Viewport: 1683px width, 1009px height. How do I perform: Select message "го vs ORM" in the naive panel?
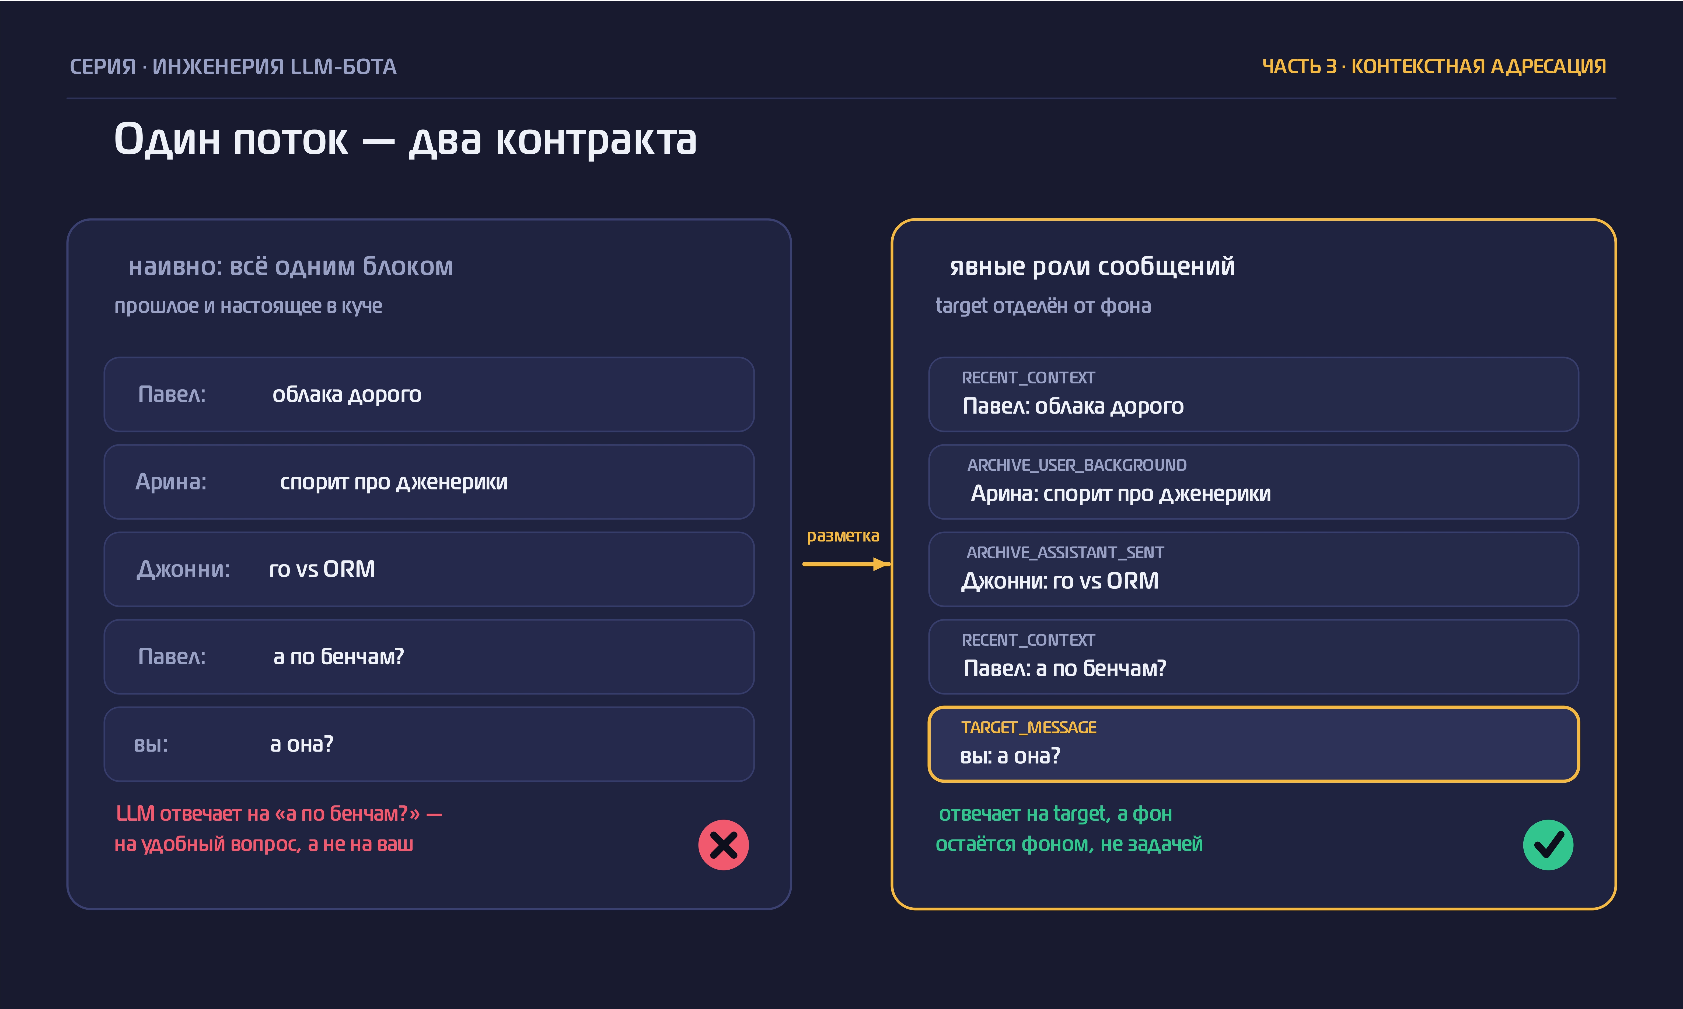tap(322, 569)
